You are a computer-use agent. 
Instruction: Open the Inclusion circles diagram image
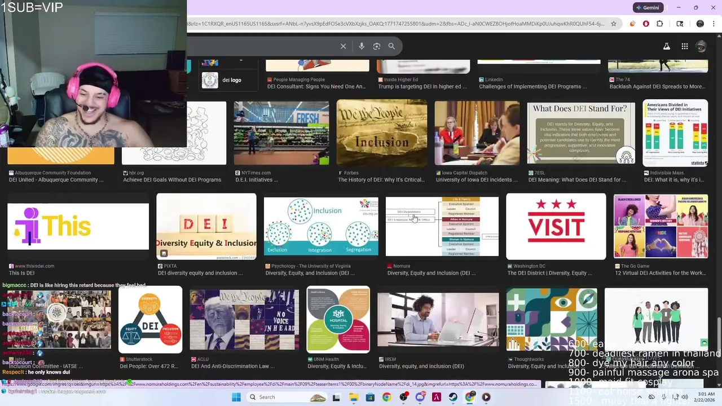click(x=321, y=226)
